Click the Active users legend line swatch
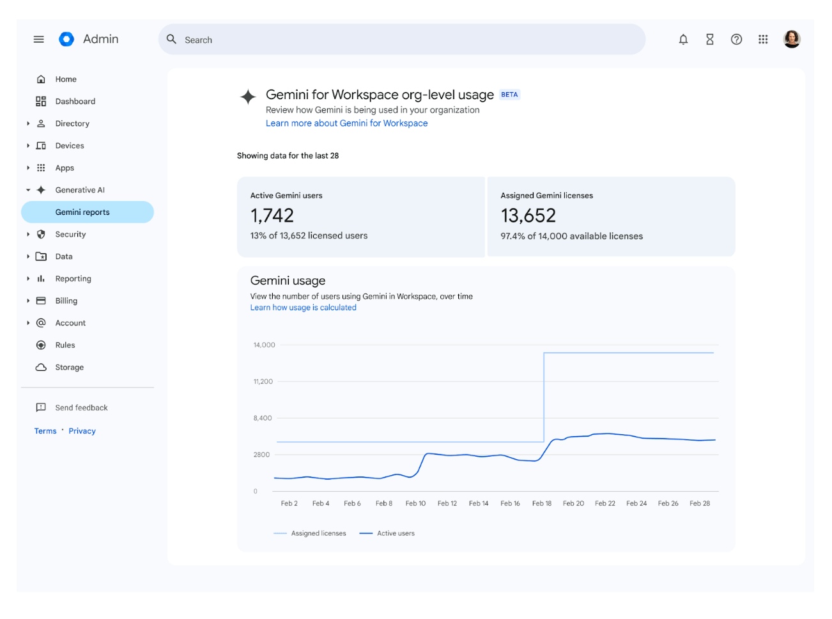Viewport: 832px width, 619px height. point(366,533)
